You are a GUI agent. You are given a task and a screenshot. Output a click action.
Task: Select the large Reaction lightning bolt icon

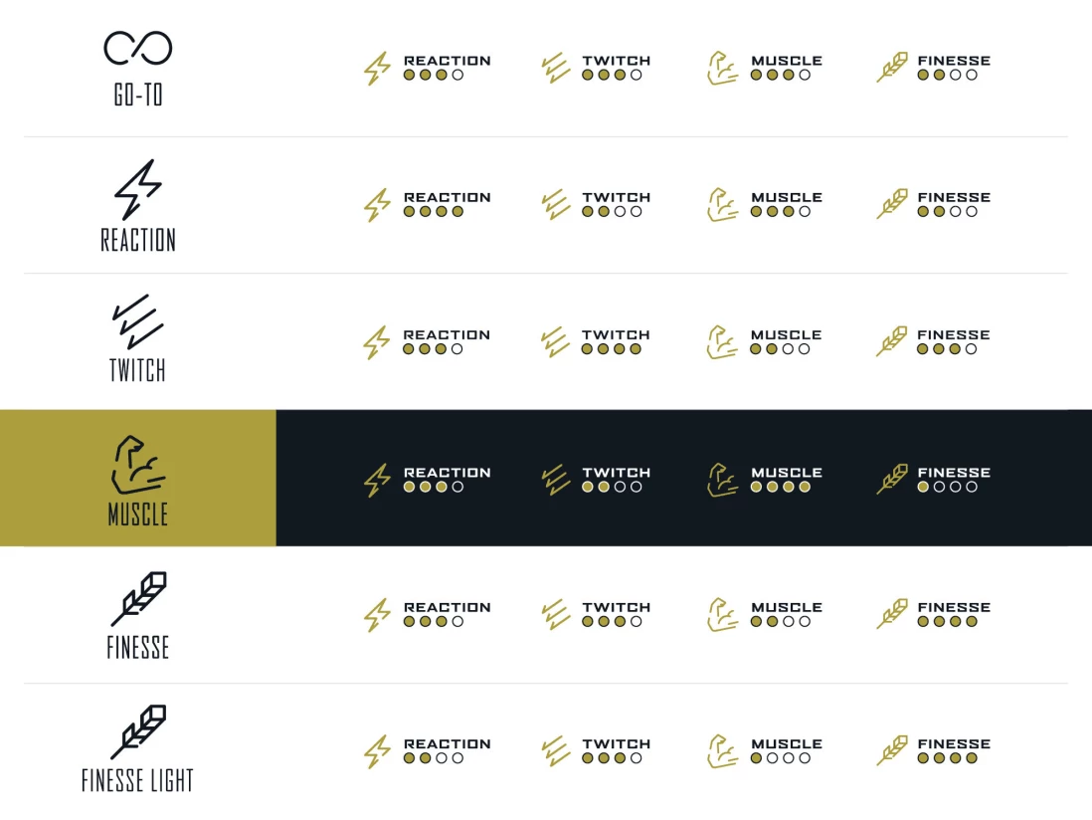pyautogui.click(x=138, y=189)
